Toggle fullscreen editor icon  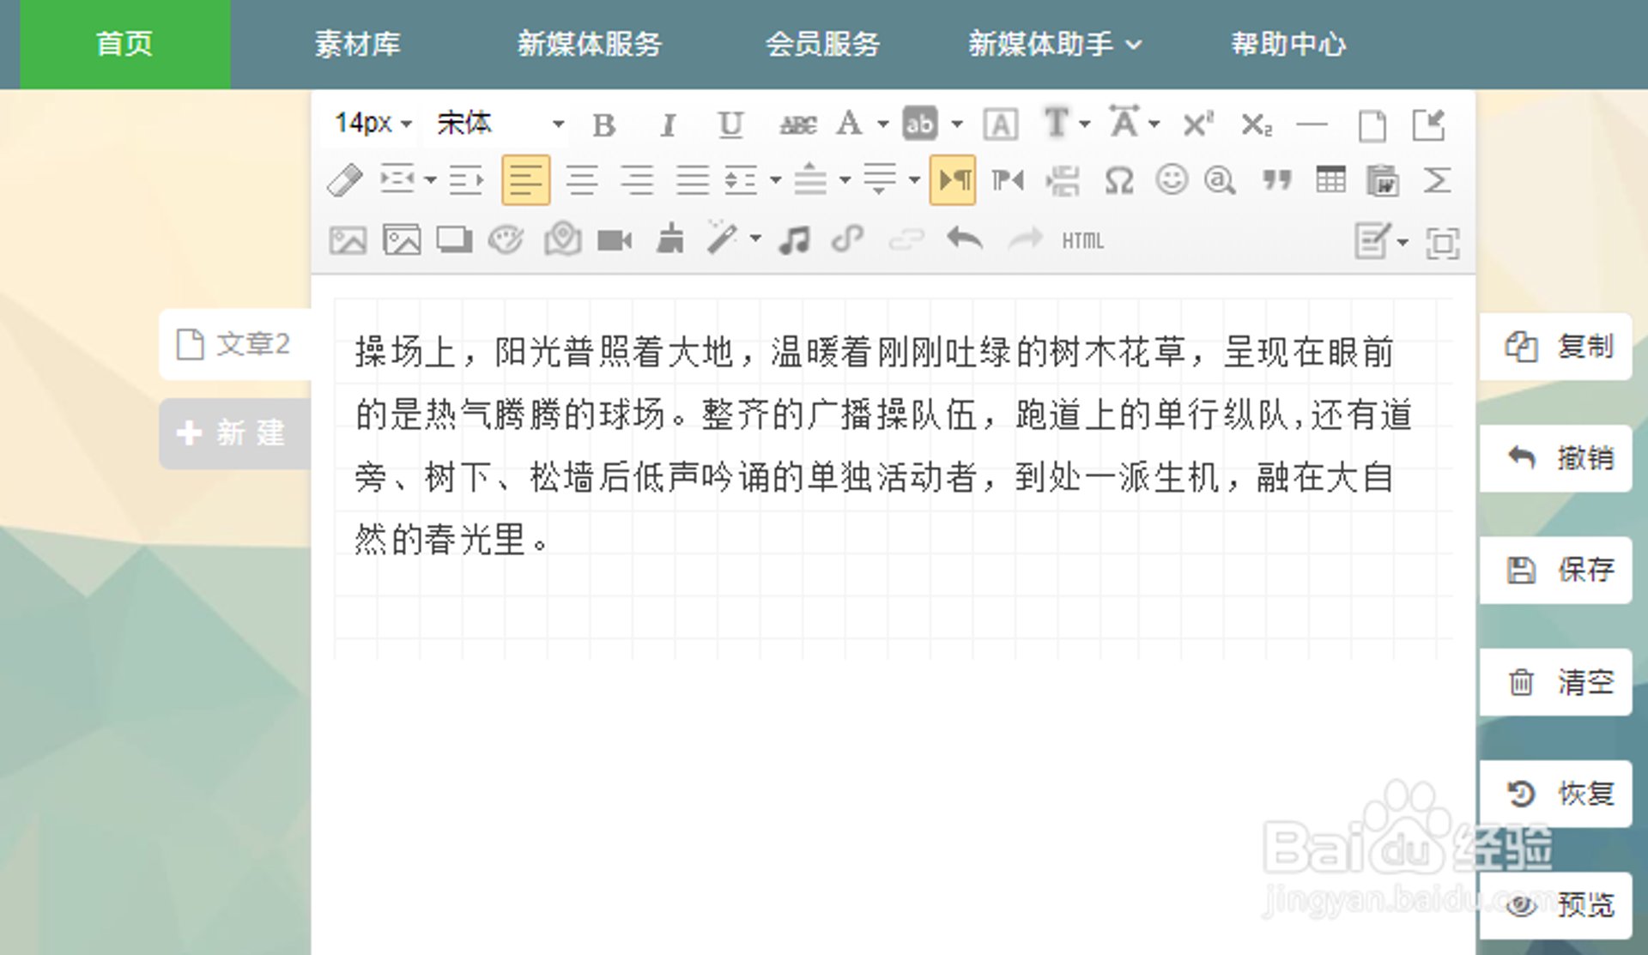pyautogui.click(x=1443, y=243)
